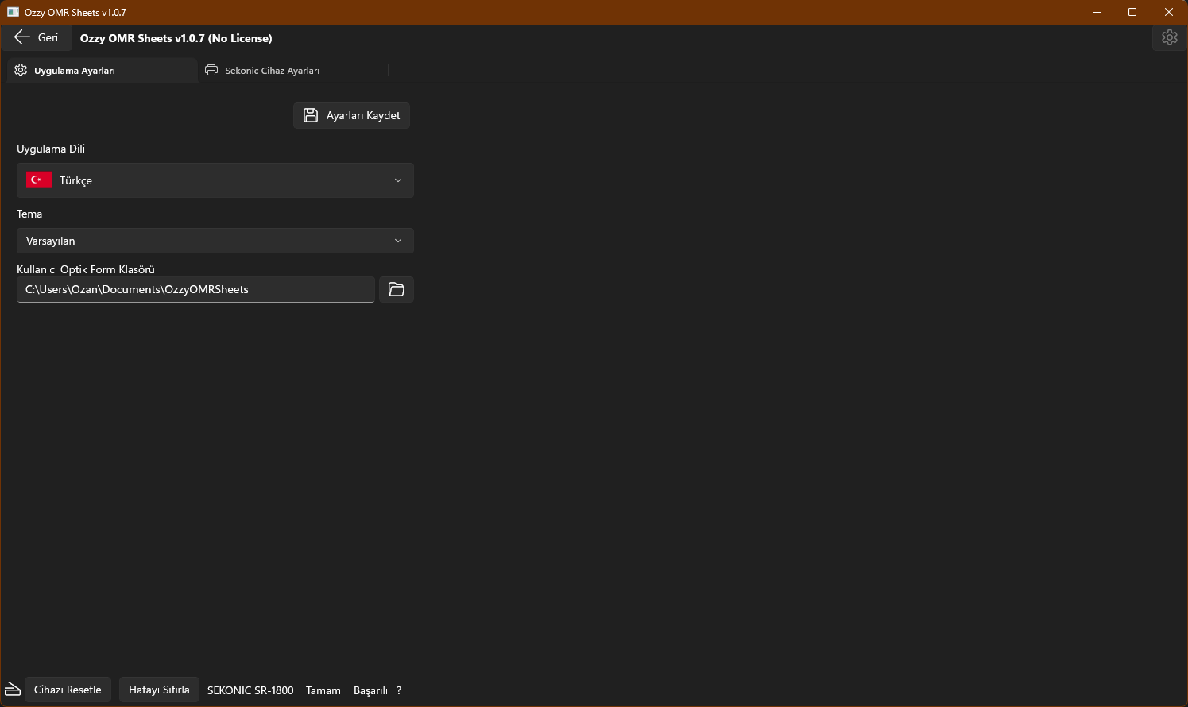This screenshot has width=1188, height=707.
Task: Click the SEKONIC SR-1800 device label
Action: pyautogui.click(x=250, y=690)
